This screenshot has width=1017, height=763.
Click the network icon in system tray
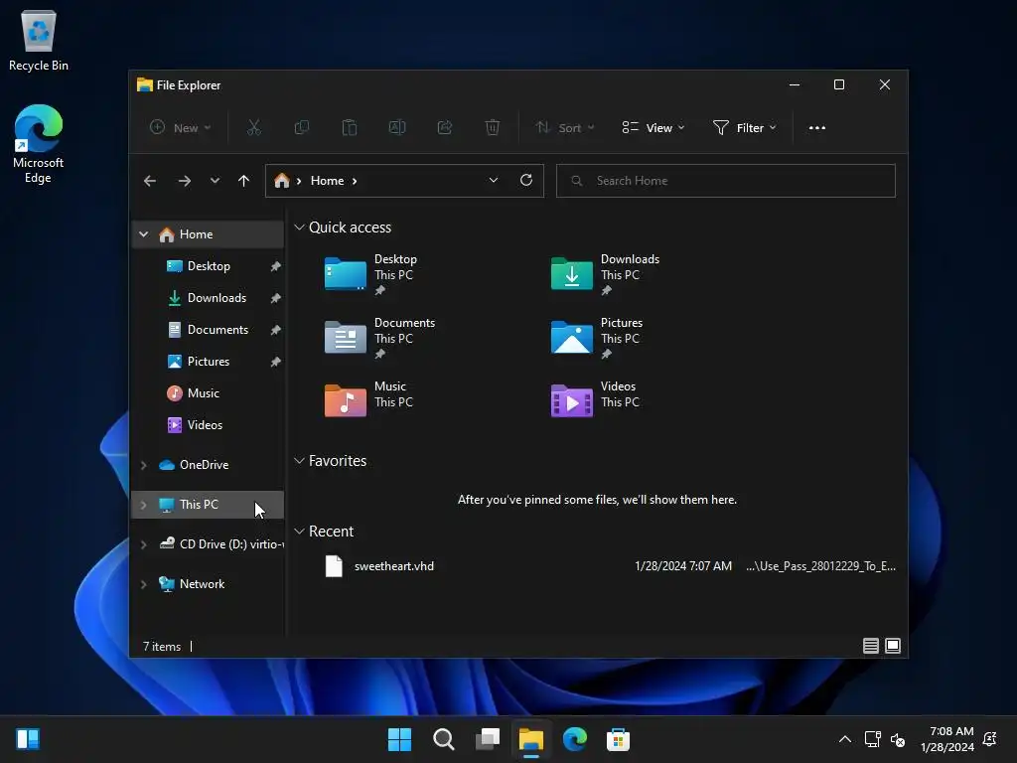click(x=872, y=739)
